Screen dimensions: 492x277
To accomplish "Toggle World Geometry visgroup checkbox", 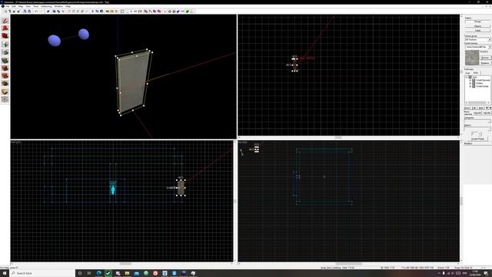I will pos(474,80).
